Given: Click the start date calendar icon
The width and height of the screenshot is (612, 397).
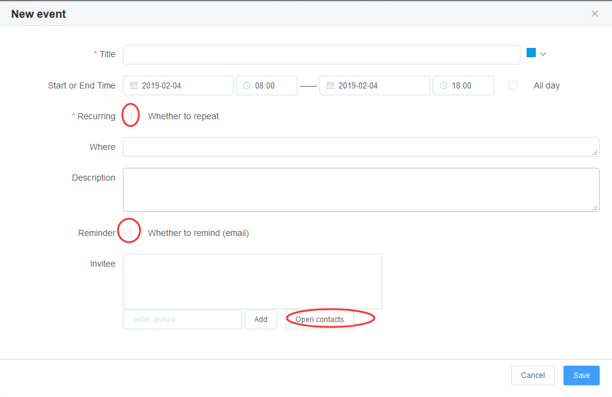Looking at the screenshot, I should 133,85.
